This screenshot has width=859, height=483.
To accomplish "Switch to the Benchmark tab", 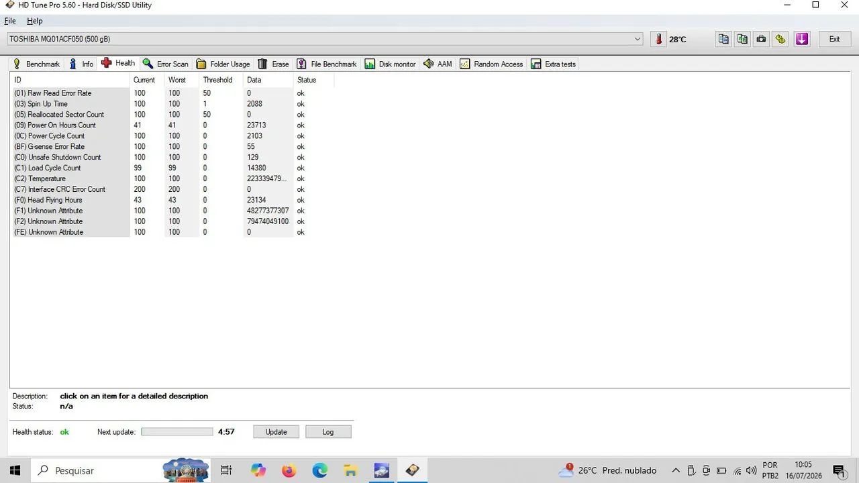I will pyautogui.click(x=36, y=64).
